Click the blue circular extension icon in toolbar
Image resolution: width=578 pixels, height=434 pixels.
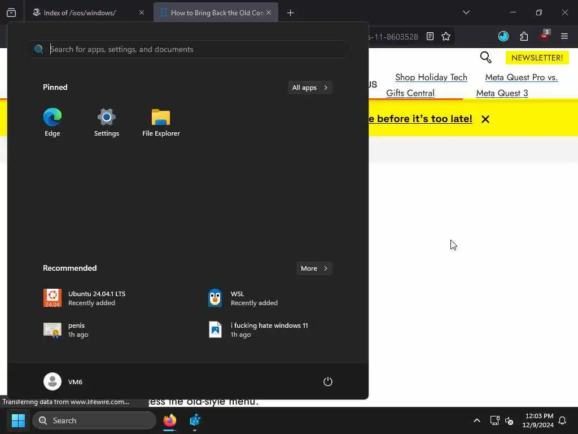(x=503, y=36)
